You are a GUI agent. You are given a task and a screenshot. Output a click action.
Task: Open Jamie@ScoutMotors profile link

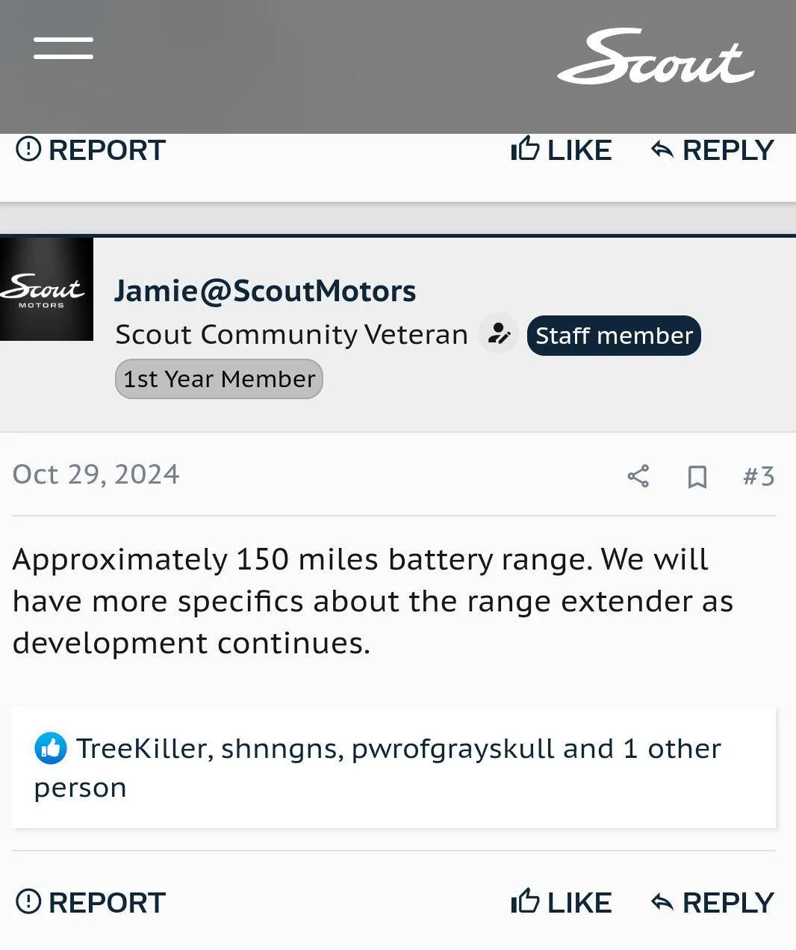[264, 291]
